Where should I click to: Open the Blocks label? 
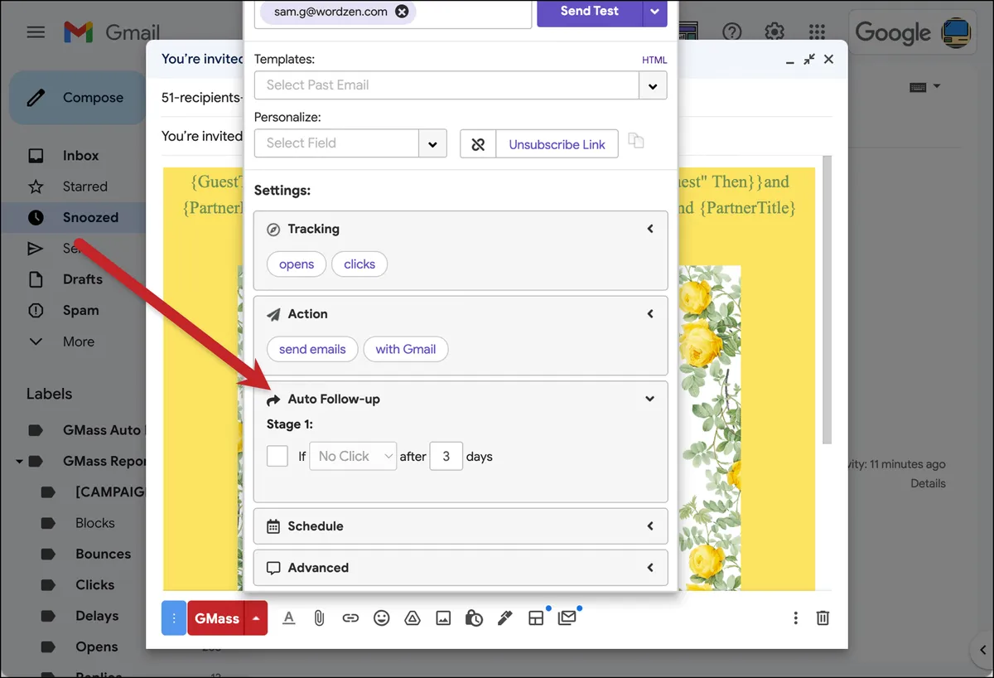coord(94,523)
